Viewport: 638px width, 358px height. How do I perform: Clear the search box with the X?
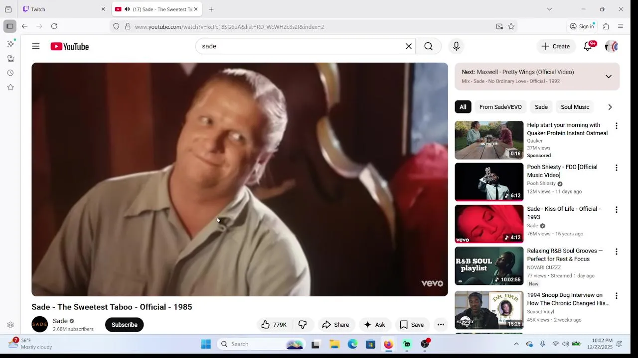[409, 46]
